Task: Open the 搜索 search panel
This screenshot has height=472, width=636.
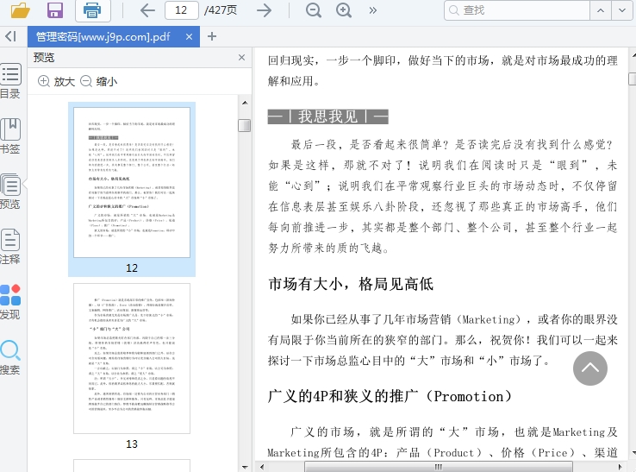Action: click(x=10, y=357)
